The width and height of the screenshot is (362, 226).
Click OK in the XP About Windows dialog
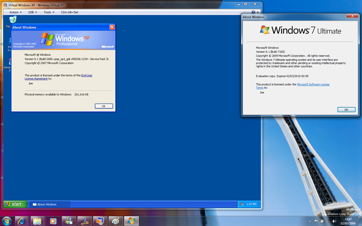pos(104,106)
